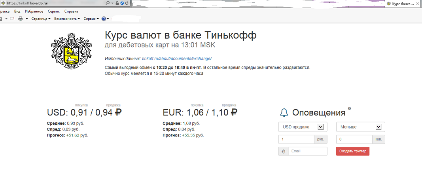Click the коп. unit label beside kopecks field
Image resolution: width=422 pixels, height=180 pixels.
click(378, 139)
